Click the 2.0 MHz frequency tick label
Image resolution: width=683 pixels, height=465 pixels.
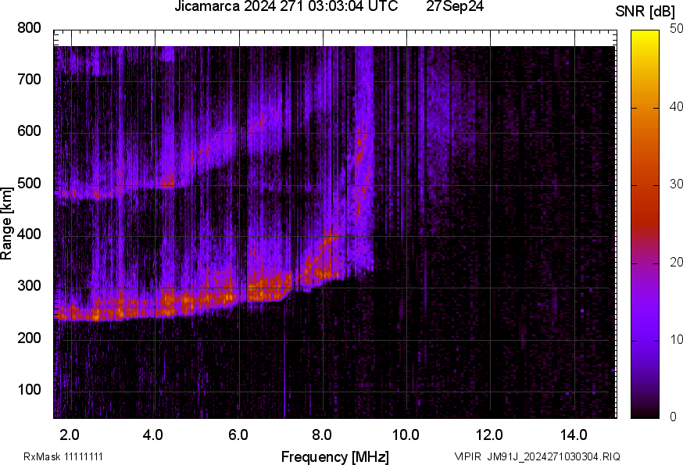coord(70,435)
